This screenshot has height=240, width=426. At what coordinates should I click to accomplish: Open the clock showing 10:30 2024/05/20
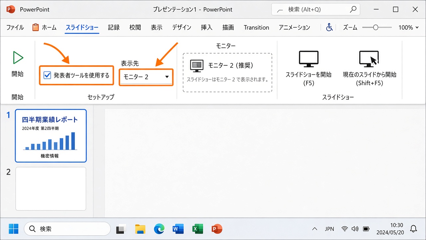(390, 229)
